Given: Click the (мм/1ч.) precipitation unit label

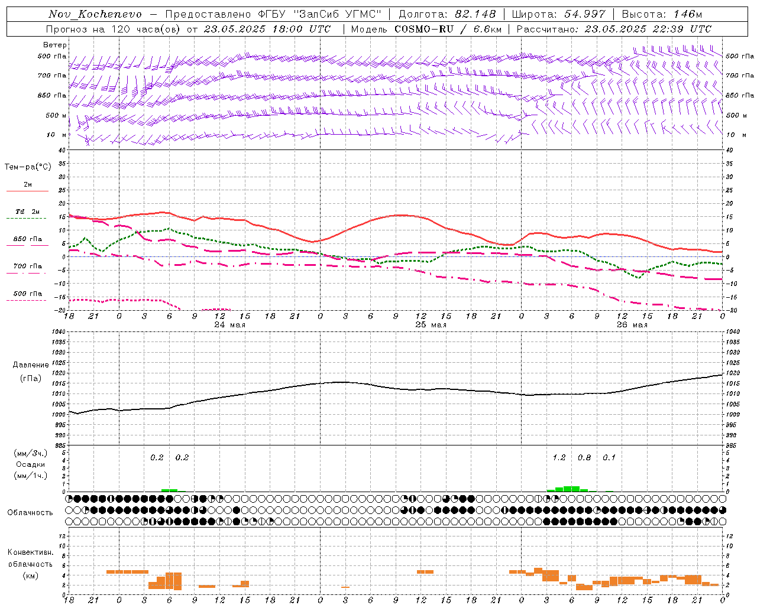Looking at the screenshot, I should tap(31, 476).
